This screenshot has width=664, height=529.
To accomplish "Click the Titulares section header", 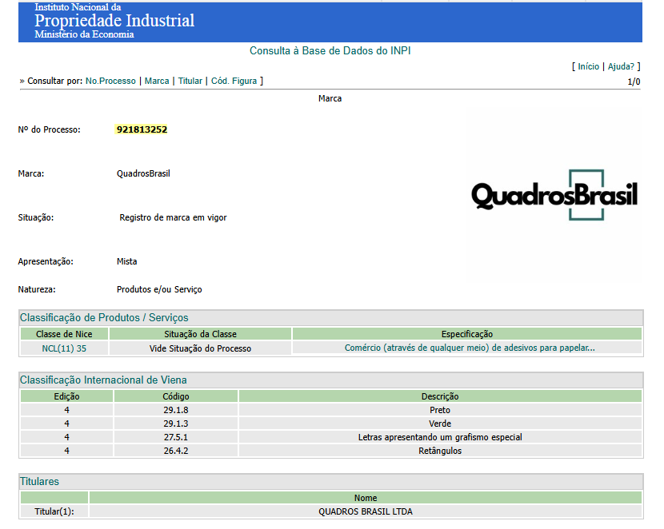I will click(x=39, y=481).
